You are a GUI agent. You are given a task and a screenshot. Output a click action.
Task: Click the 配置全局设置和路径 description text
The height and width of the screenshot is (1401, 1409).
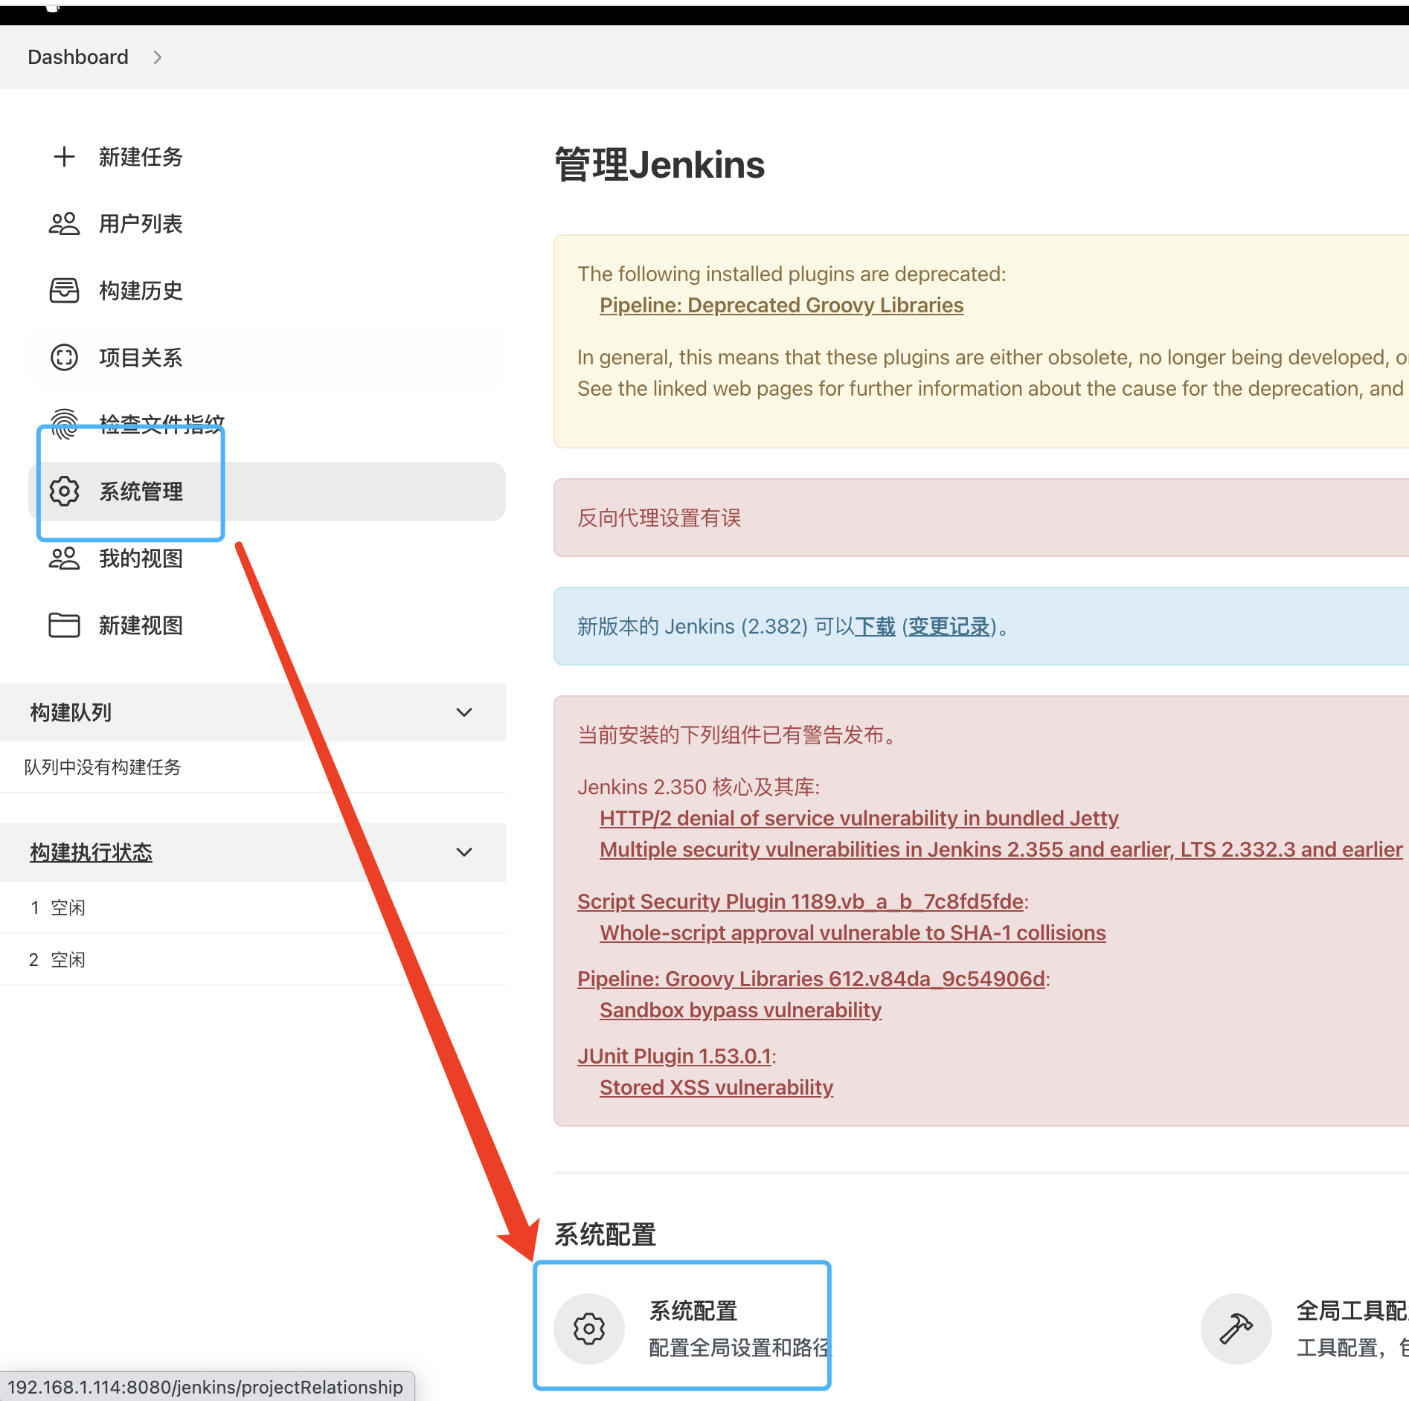tap(740, 1347)
